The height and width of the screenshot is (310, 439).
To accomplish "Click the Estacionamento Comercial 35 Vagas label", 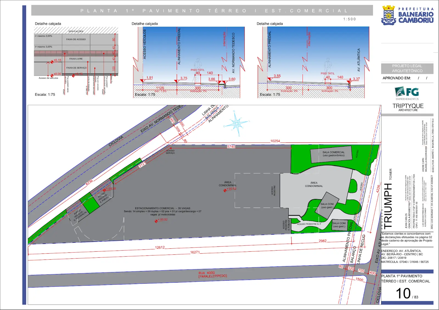I will pos(162,208).
